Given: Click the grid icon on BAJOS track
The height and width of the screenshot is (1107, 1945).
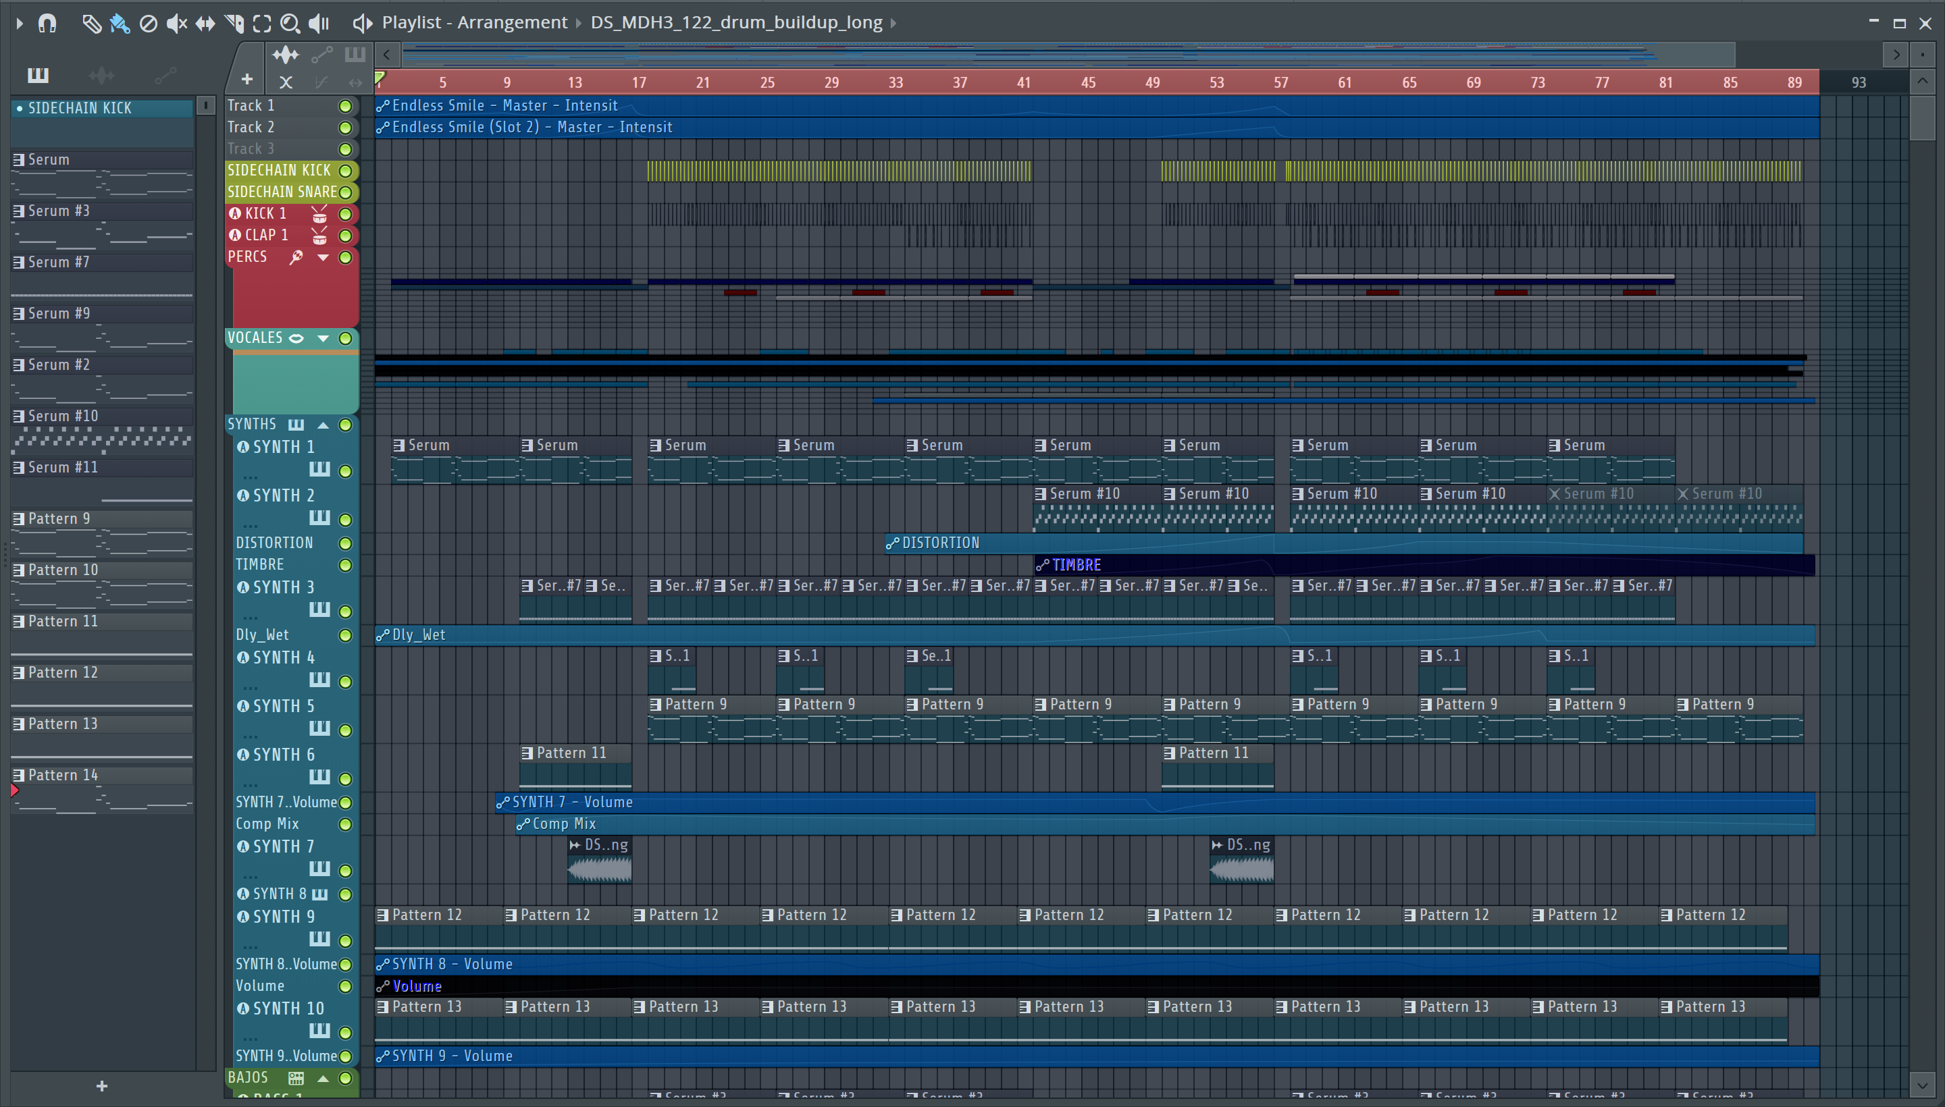Looking at the screenshot, I should tap(296, 1078).
